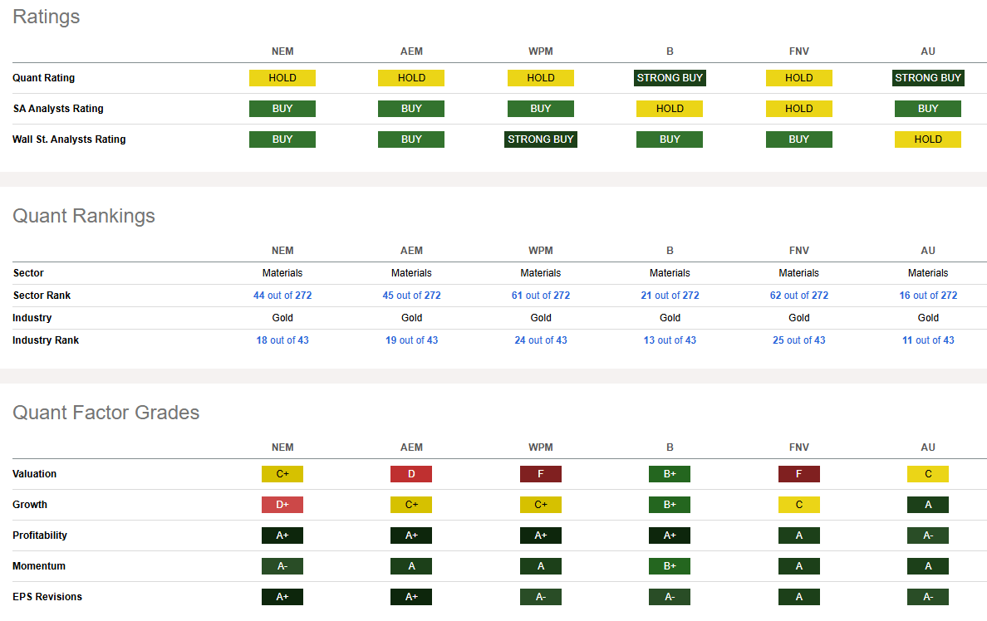Click NEM's BUY SA Analysts rating badge
987x621 pixels.
click(x=282, y=109)
